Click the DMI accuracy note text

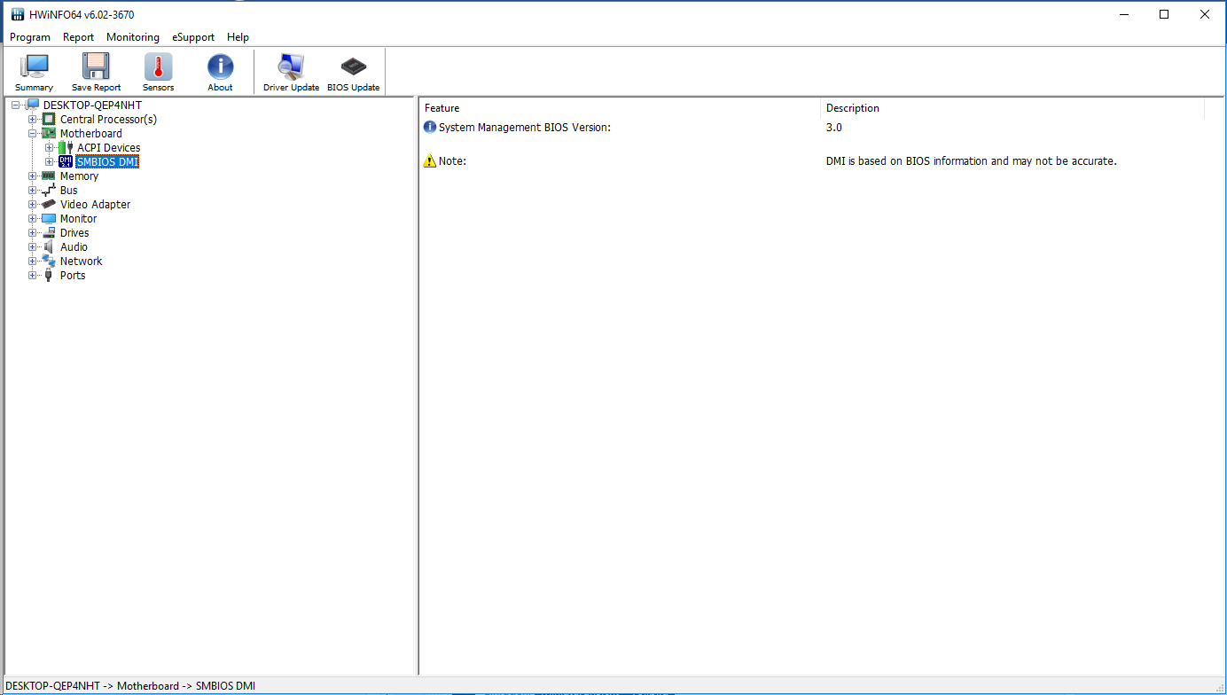[971, 161]
